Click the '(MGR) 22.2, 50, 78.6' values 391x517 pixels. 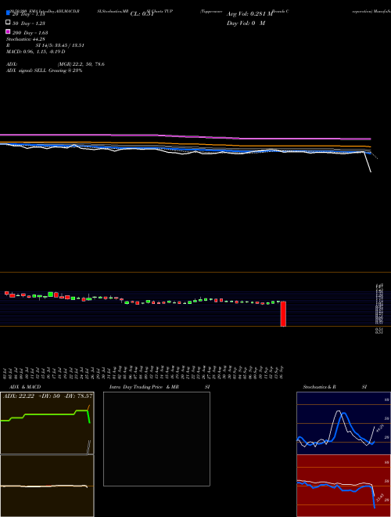[x=81, y=64]
